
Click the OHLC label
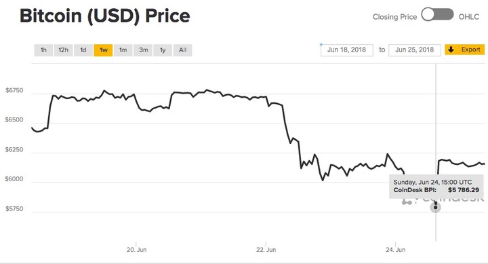tap(469, 17)
